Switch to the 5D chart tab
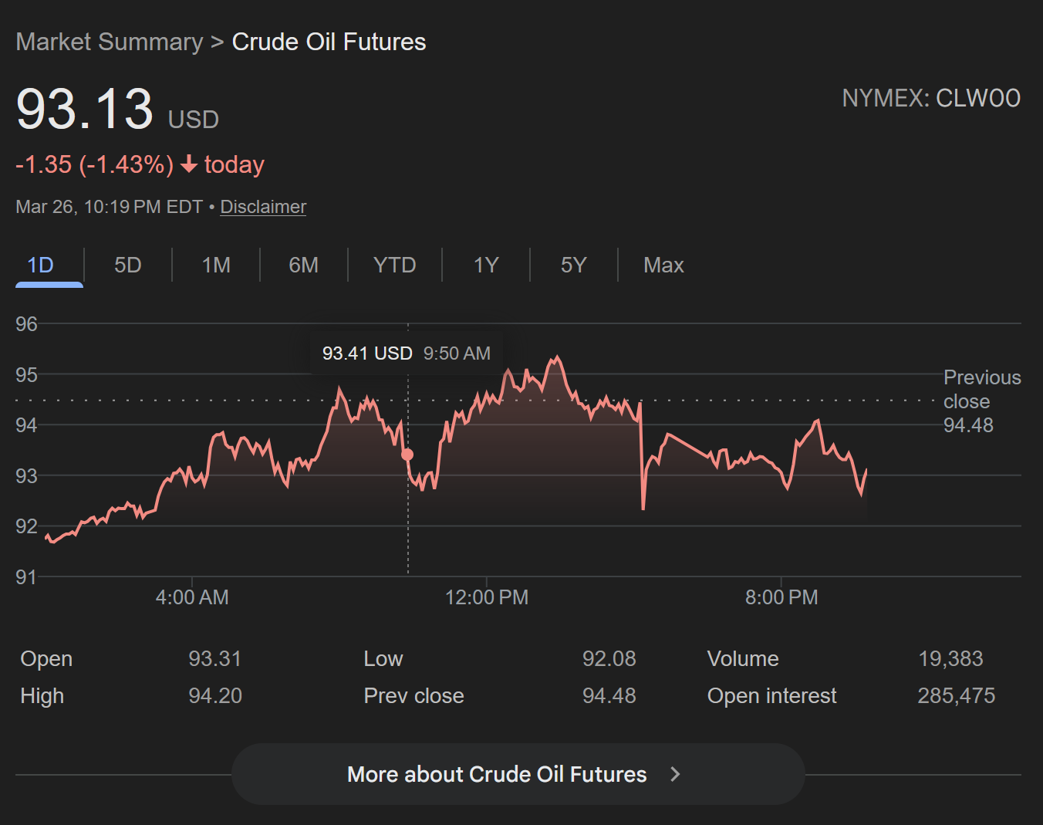The height and width of the screenshot is (825, 1043). [127, 265]
